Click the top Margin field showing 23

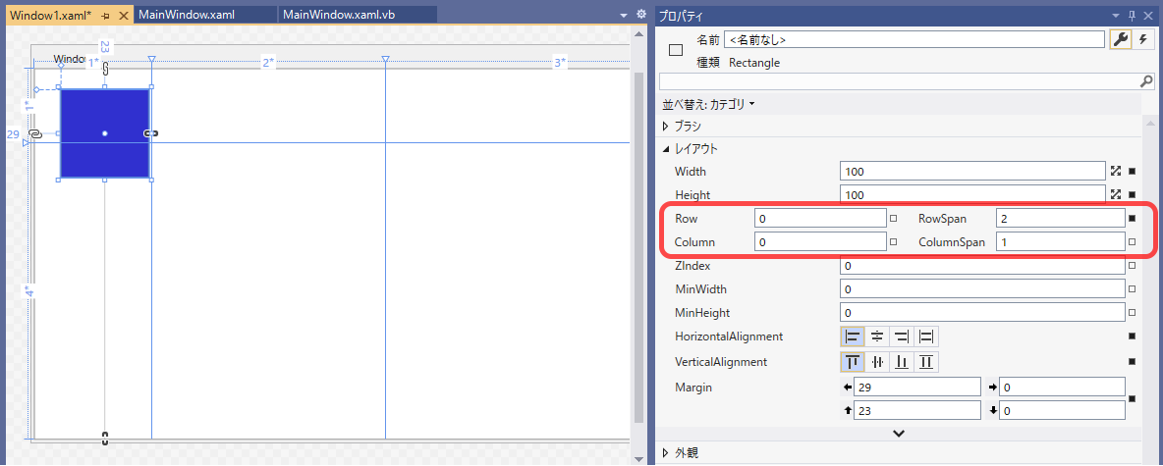click(917, 410)
